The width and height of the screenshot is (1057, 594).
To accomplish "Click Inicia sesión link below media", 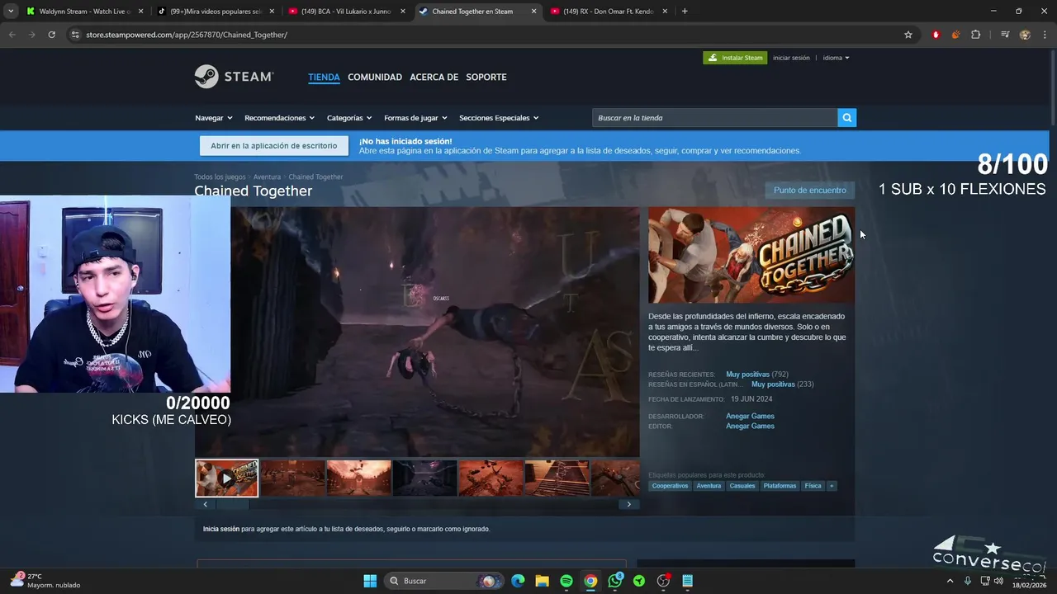I will (221, 529).
